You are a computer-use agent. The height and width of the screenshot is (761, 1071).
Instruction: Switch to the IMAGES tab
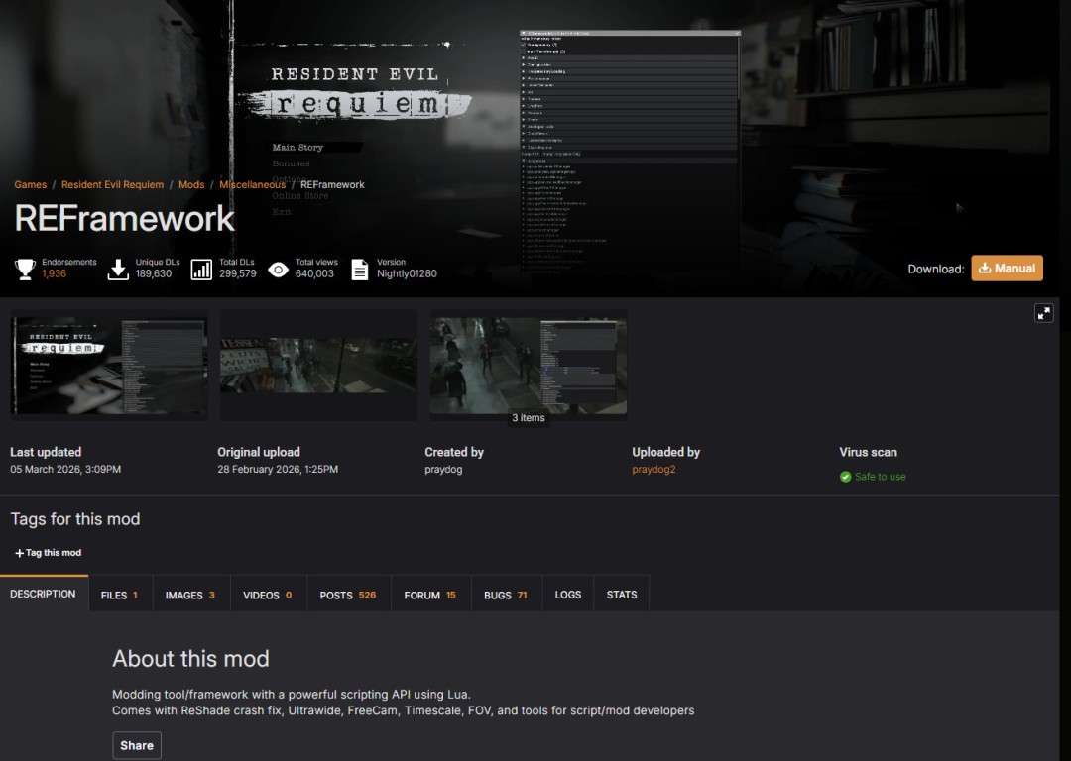click(189, 596)
